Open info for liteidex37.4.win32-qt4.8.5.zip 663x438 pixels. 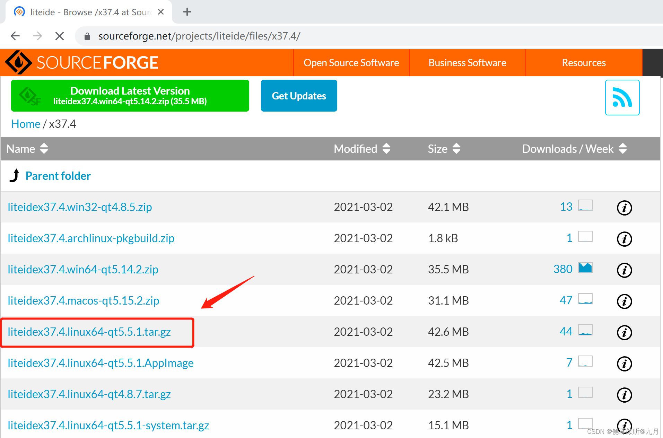[x=625, y=208]
